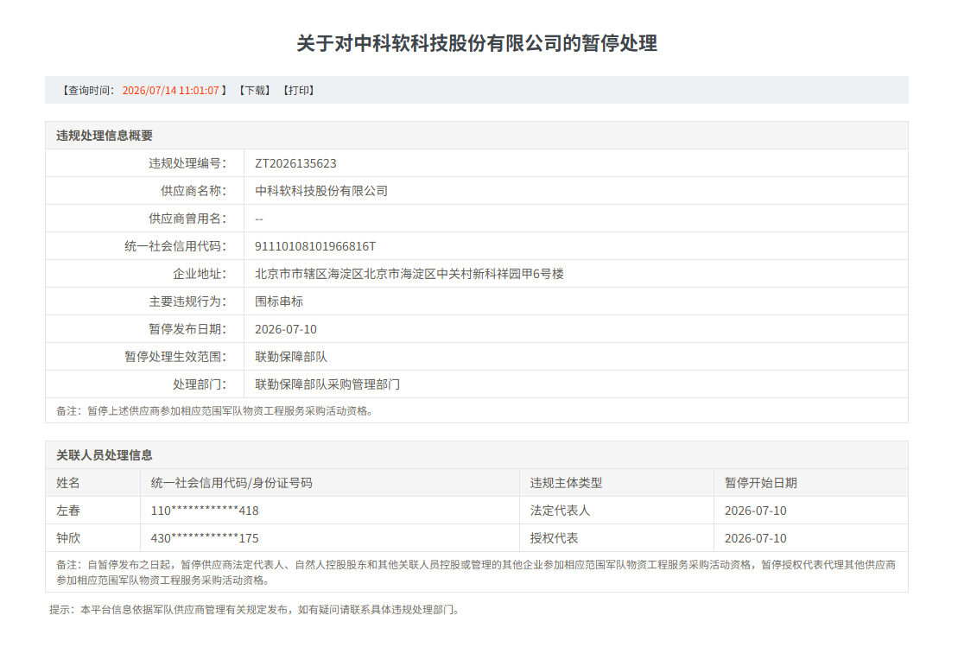The height and width of the screenshot is (660, 958).
Task: Select ID number 430************175
Action: click(x=205, y=538)
